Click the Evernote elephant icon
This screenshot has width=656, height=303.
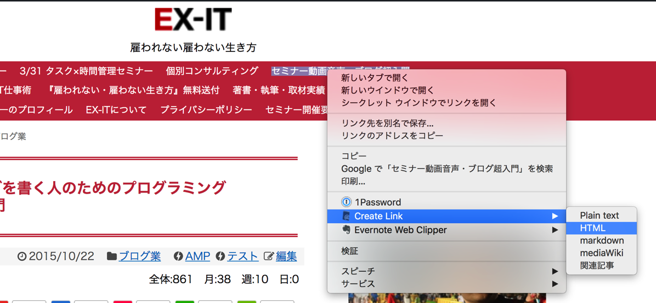click(x=347, y=230)
